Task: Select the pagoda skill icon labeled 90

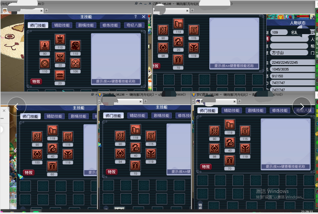Action: coord(45,46)
